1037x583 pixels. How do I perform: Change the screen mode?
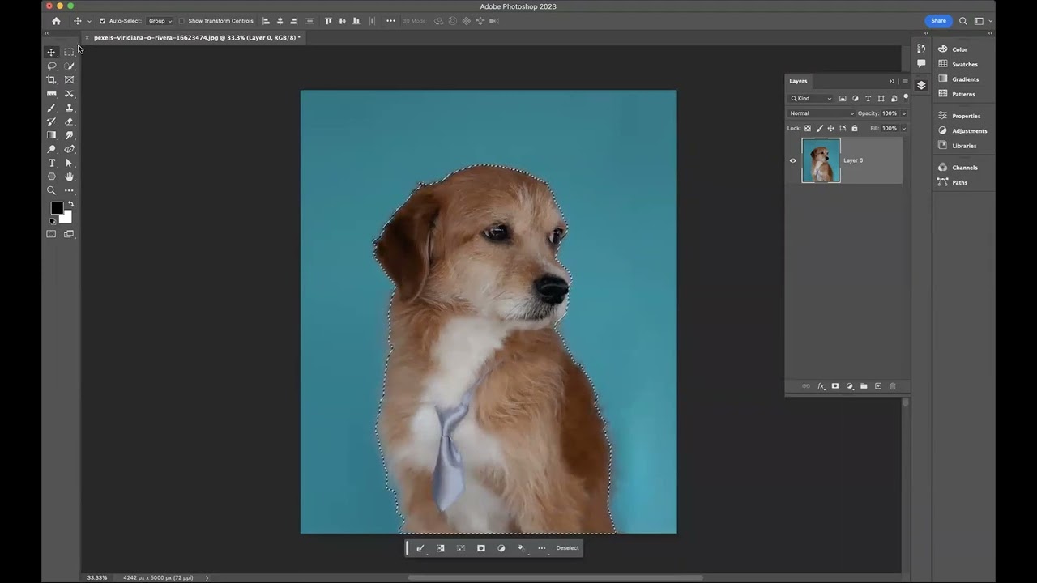coord(69,234)
